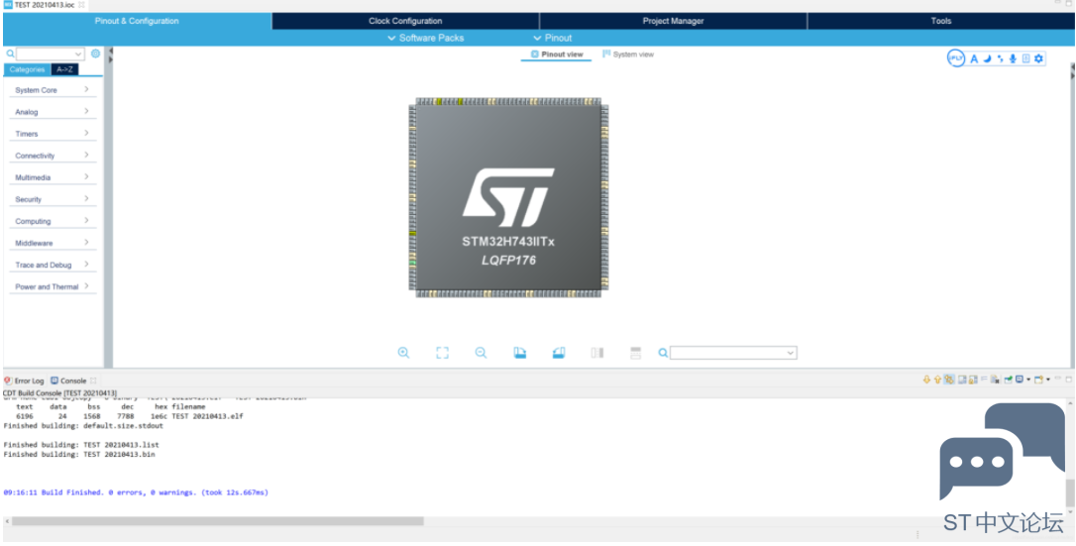1076x546 pixels.
Task: Toggle console scroll lock icon
Action: 973,380
